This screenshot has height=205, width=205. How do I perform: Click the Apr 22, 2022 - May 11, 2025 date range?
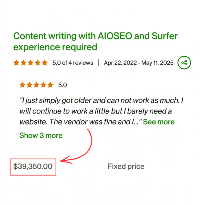pyautogui.click(x=139, y=63)
